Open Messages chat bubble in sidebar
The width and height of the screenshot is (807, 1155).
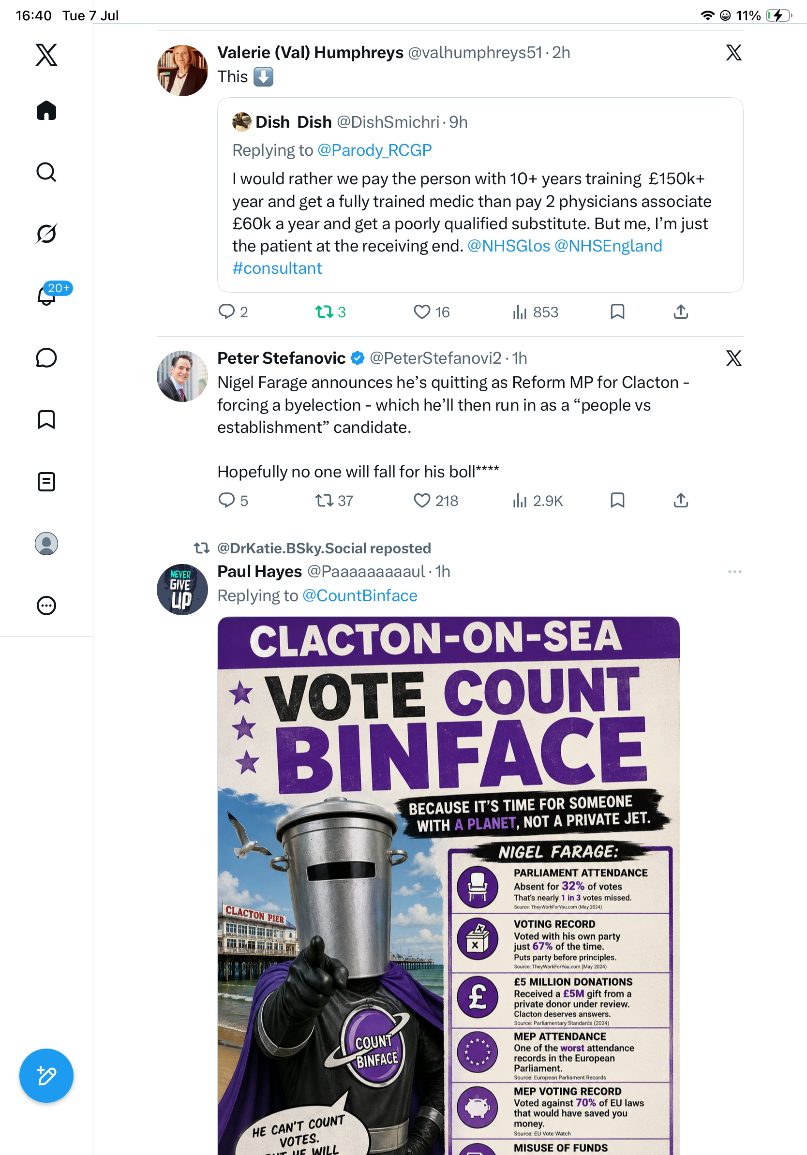click(x=46, y=357)
